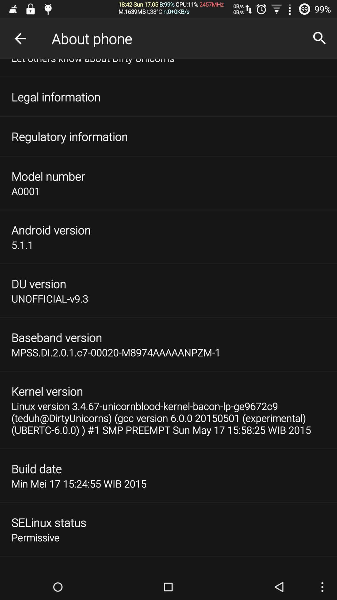Open Legal information

point(168,97)
